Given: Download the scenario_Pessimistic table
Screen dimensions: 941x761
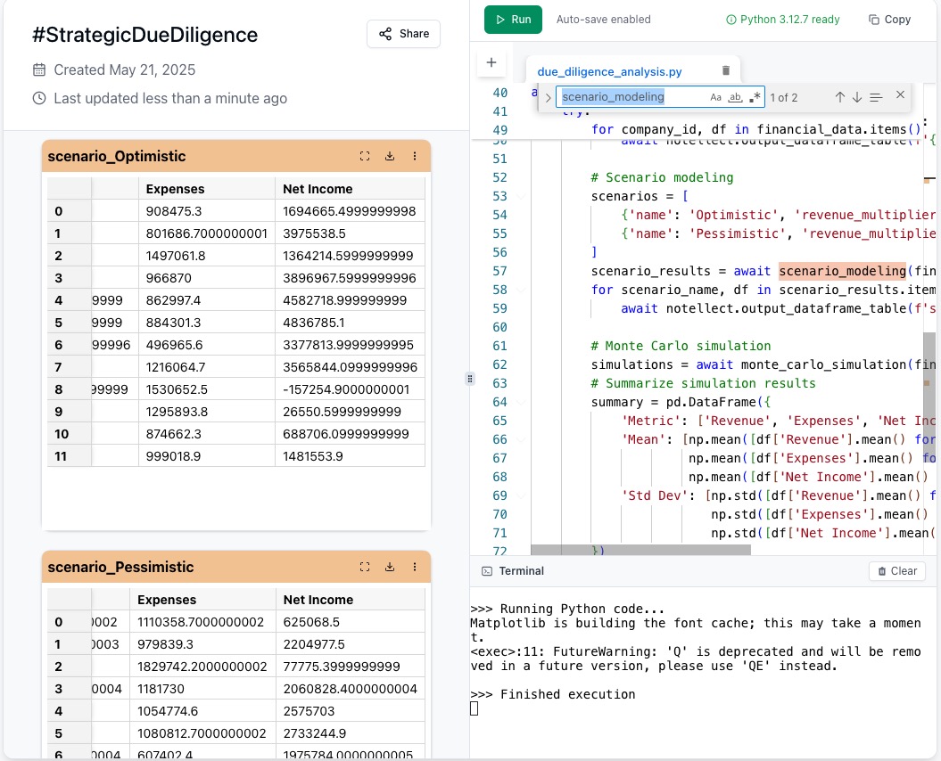Looking at the screenshot, I should pos(390,567).
